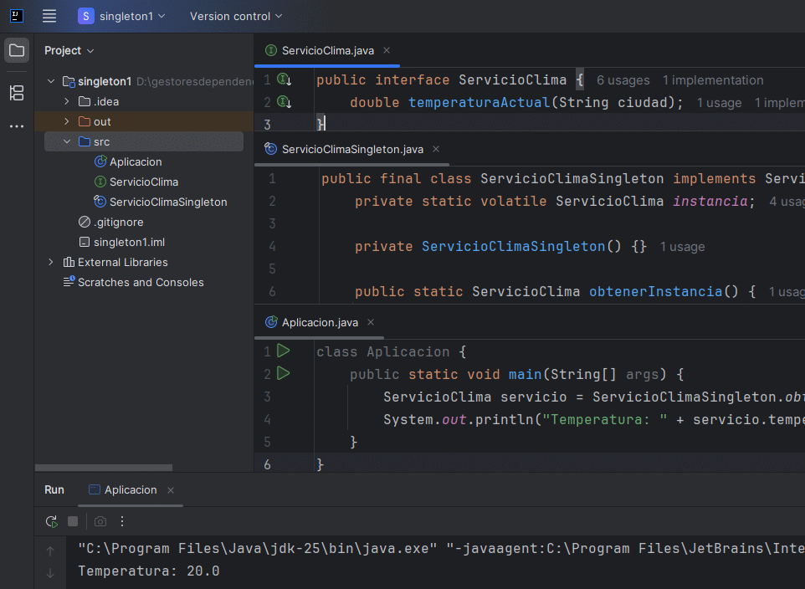
Task: Collapse the src folder
Action: (x=67, y=141)
